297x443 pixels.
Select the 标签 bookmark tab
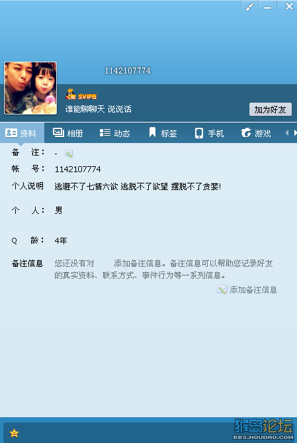point(163,133)
